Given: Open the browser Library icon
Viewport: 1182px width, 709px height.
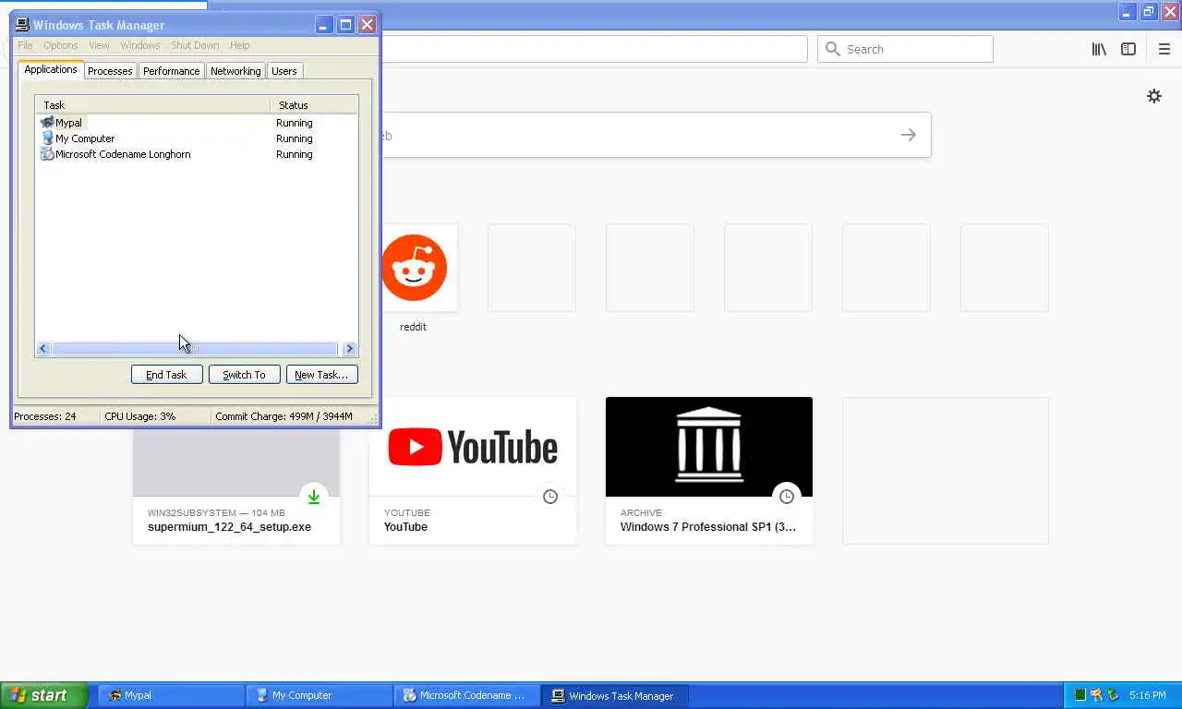Looking at the screenshot, I should [x=1099, y=49].
